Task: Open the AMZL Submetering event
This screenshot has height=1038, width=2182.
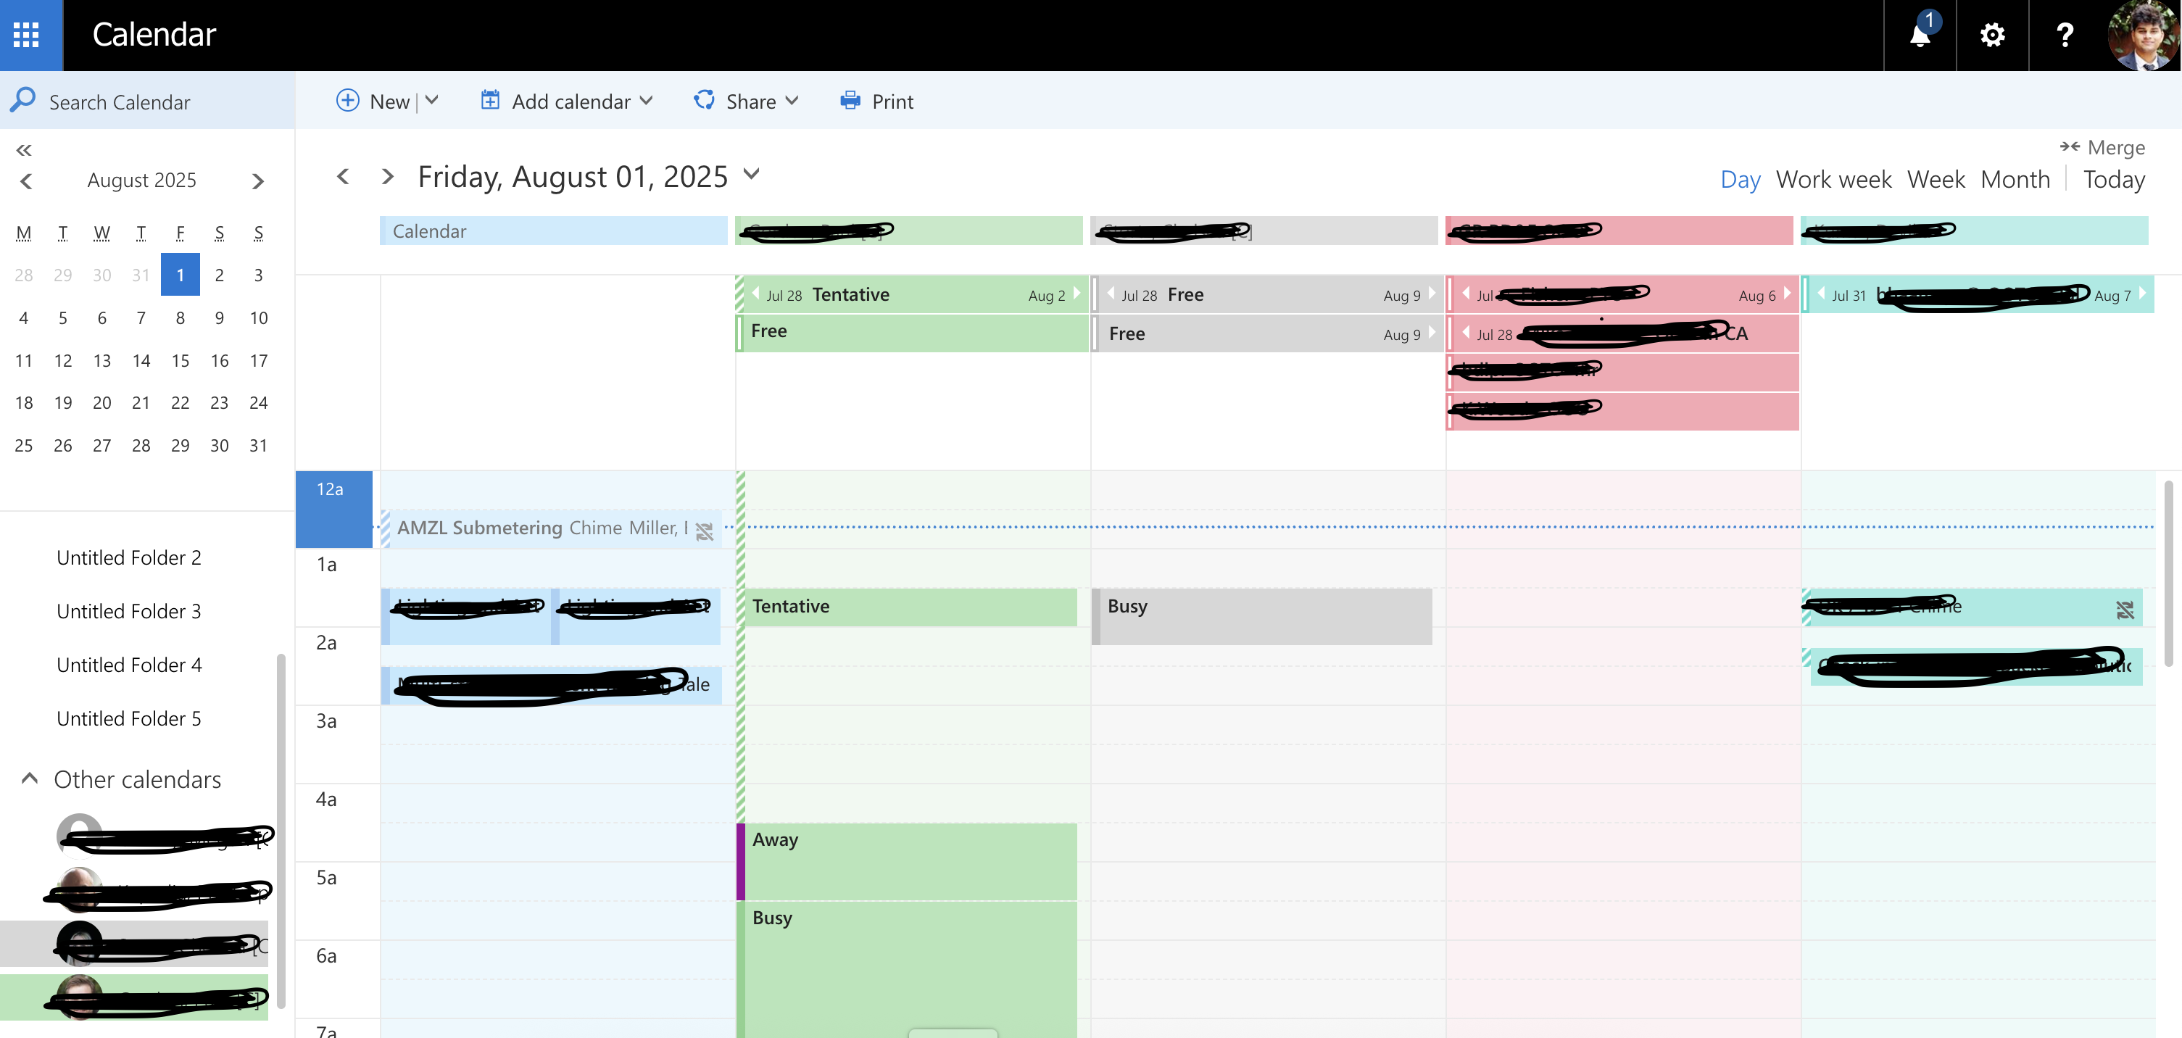Action: coord(552,528)
